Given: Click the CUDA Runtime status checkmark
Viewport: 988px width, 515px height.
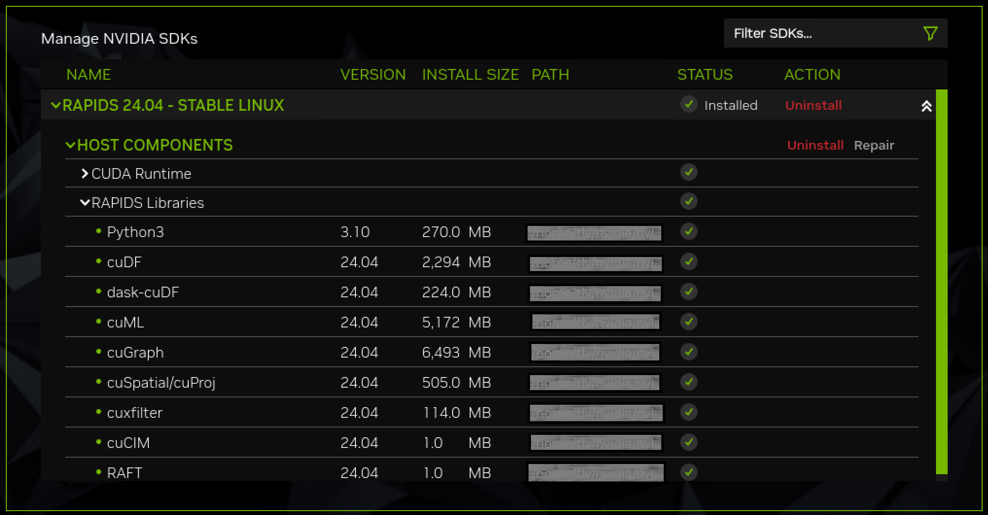Looking at the screenshot, I should pyautogui.click(x=689, y=172).
